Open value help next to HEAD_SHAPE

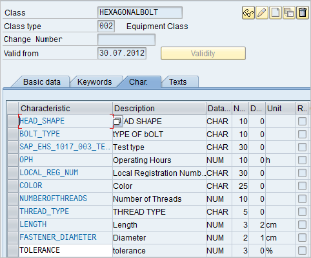(x=117, y=122)
